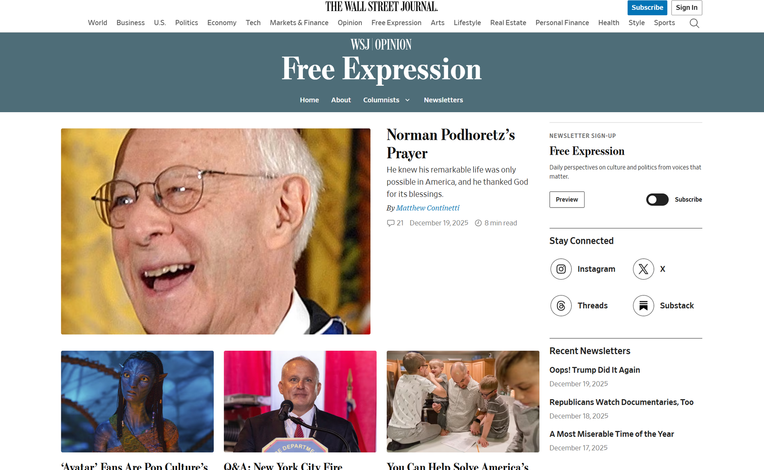
Task: Click the Sign In button
Action: [x=686, y=7]
